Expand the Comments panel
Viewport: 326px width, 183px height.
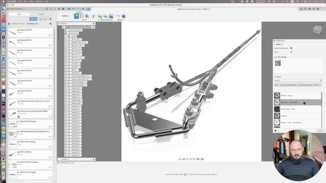[x=94, y=159]
